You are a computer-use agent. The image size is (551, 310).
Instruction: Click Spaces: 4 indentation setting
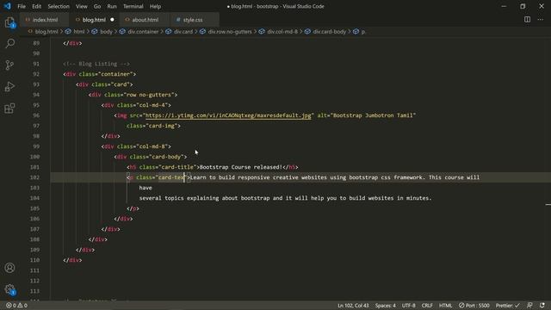[x=385, y=306]
